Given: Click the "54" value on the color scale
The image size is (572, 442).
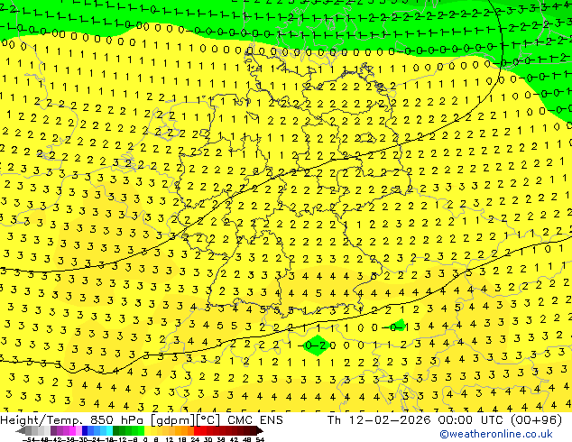Looking at the screenshot, I should [260, 440].
